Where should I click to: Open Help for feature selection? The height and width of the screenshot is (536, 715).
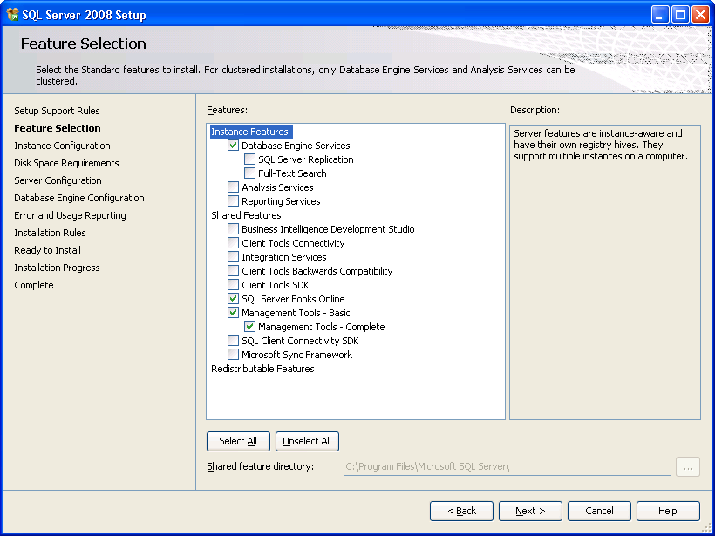(668, 511)
